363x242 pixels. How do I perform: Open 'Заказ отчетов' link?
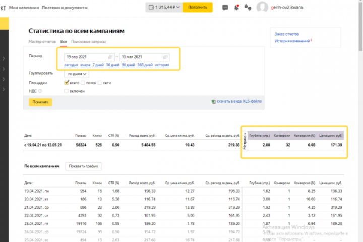pos(287,34)
